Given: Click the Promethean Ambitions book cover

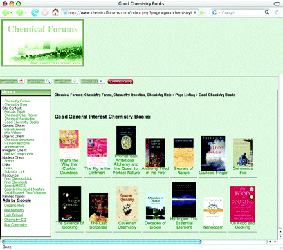Looking at the screenshot, I should 126,140.
